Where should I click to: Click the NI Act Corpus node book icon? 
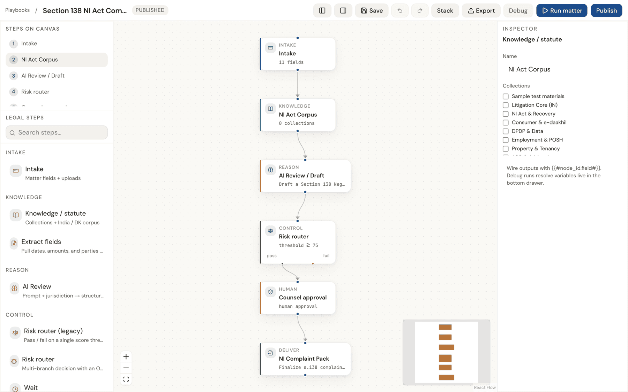[x=270, y=109]
